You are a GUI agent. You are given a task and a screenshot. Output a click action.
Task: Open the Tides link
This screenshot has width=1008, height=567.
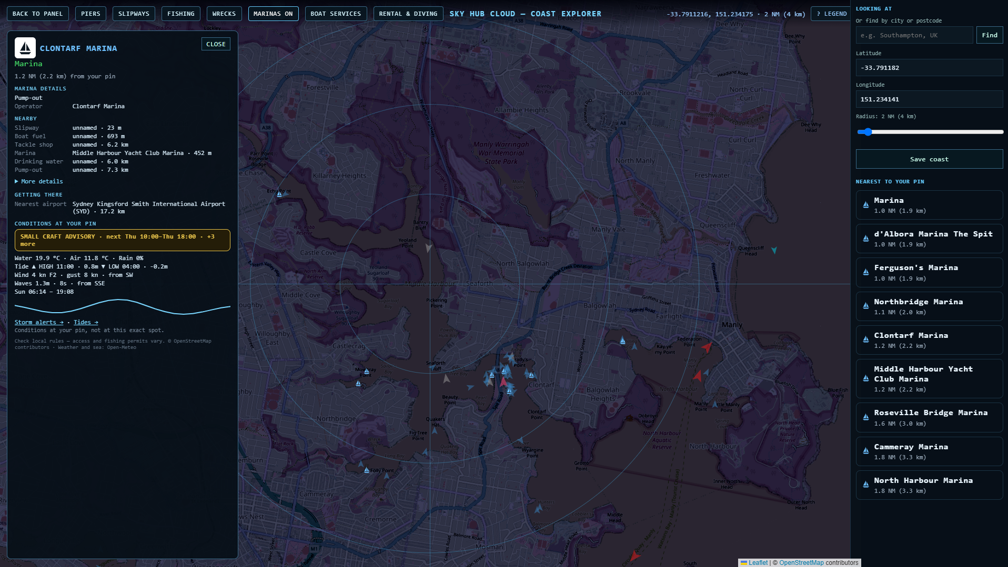[86, 322]
